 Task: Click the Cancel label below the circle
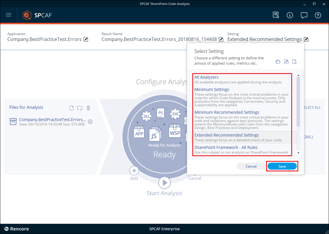[x=195, y=178]
